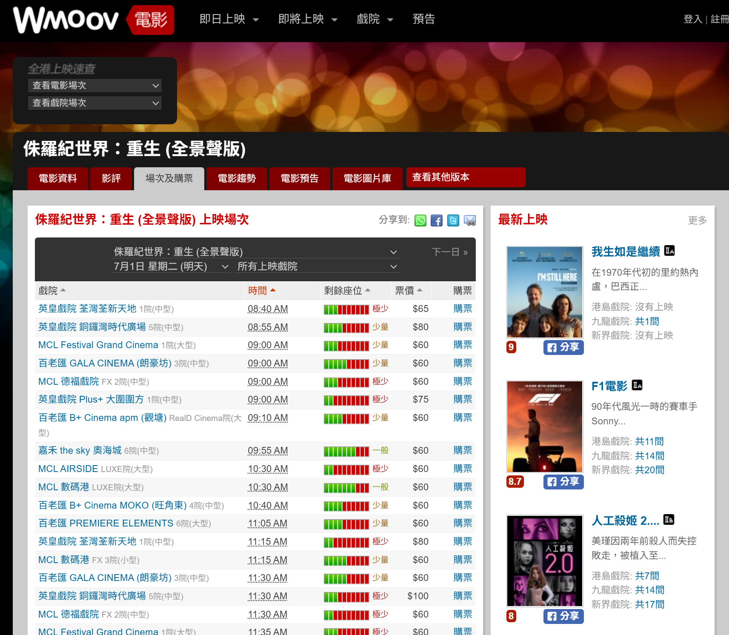Share showtimes via Twitter icon
This screenshot has height=635, width=729.
453,220
